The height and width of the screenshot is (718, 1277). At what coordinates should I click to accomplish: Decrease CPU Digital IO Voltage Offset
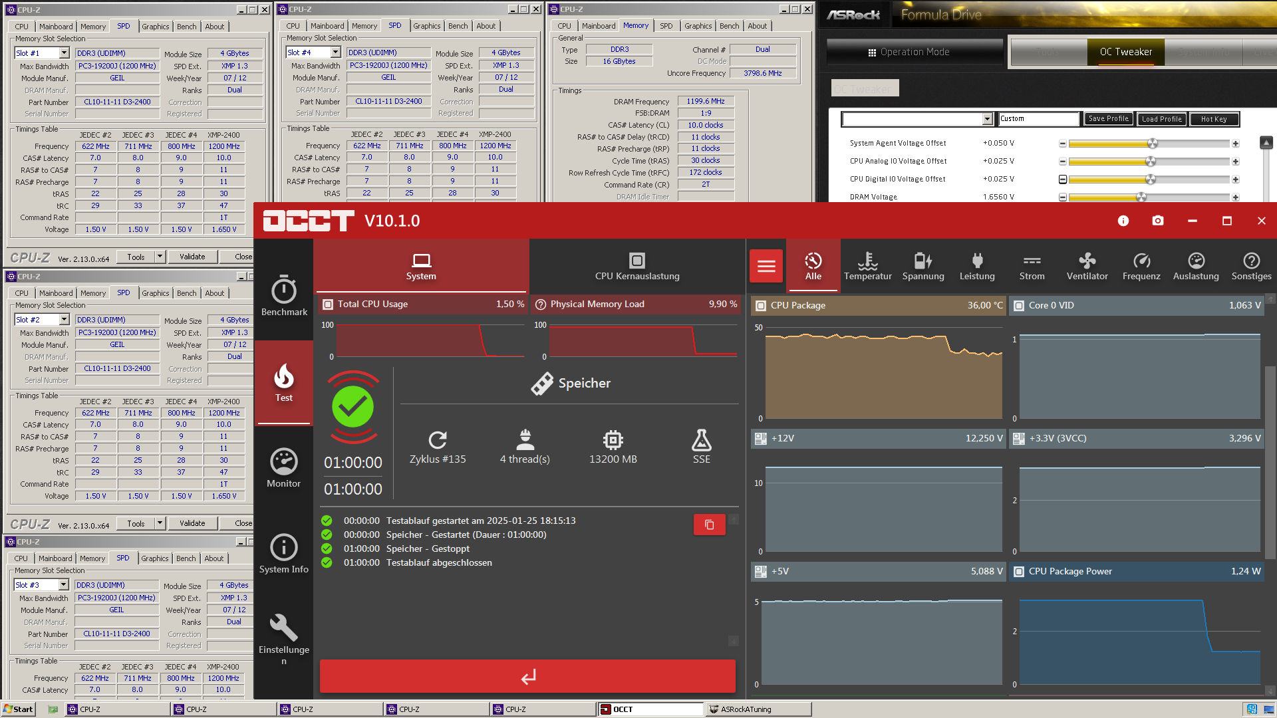coord(1063,179)
